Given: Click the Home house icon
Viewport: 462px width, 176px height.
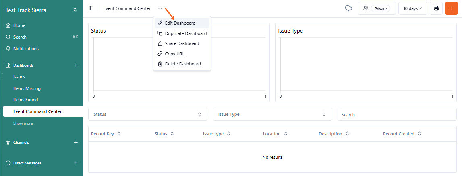Looking at the screenshot, I should (8, 25).
